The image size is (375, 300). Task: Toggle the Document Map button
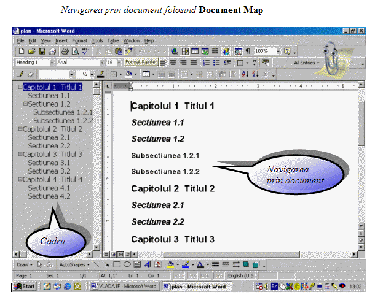point(238,51)
